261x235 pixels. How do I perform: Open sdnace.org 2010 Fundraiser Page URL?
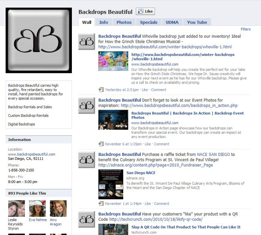pos(156,165)
